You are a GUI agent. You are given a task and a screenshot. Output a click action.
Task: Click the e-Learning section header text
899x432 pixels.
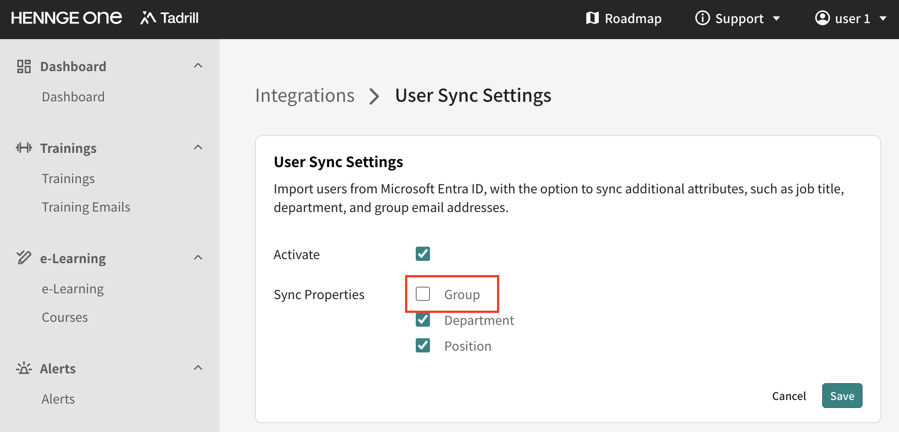coord(73,259)
